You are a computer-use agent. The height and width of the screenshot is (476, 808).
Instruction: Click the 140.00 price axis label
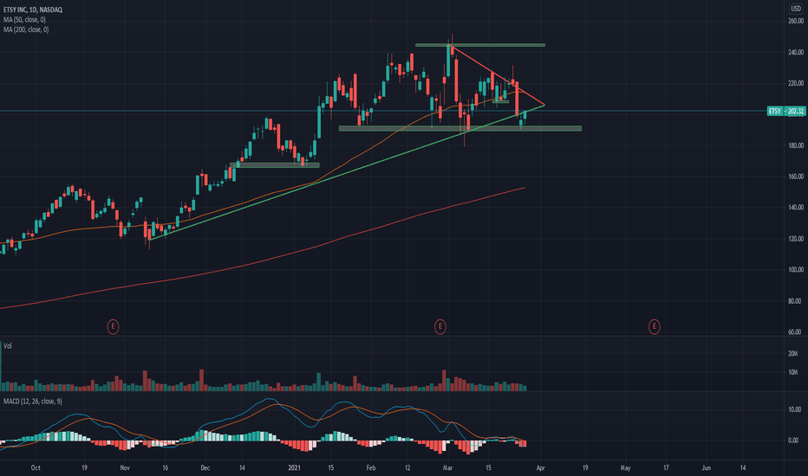pyautogui.click(x=796, y=208)
